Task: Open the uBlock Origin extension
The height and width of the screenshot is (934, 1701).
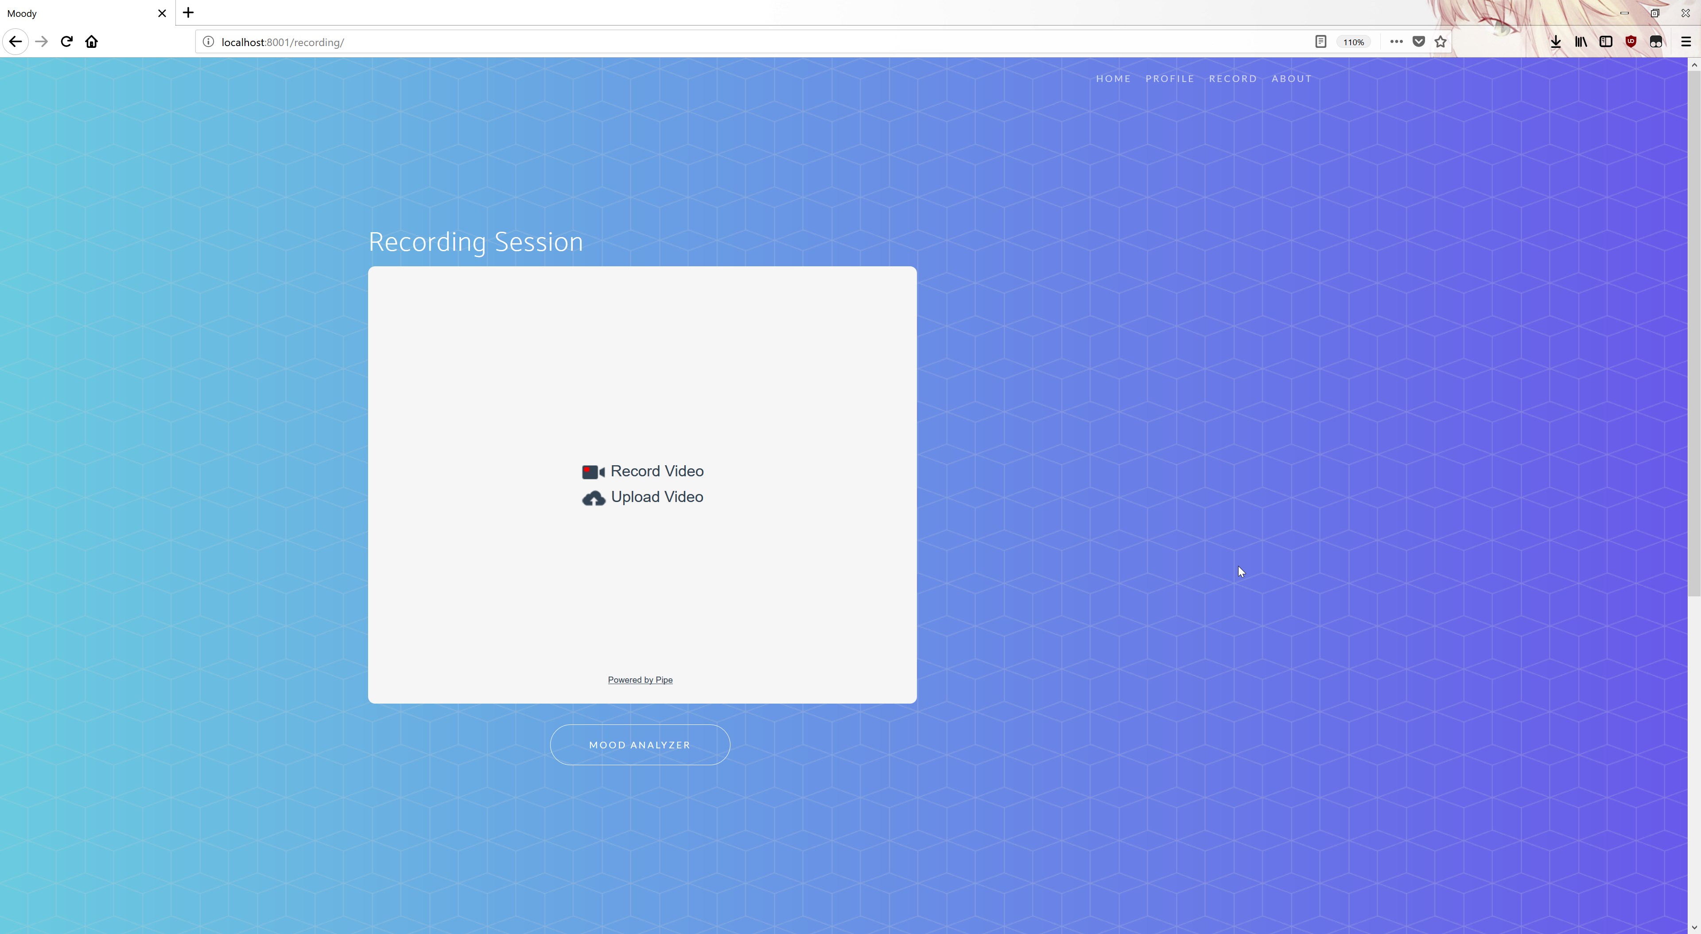Action: coord(1630,42)
